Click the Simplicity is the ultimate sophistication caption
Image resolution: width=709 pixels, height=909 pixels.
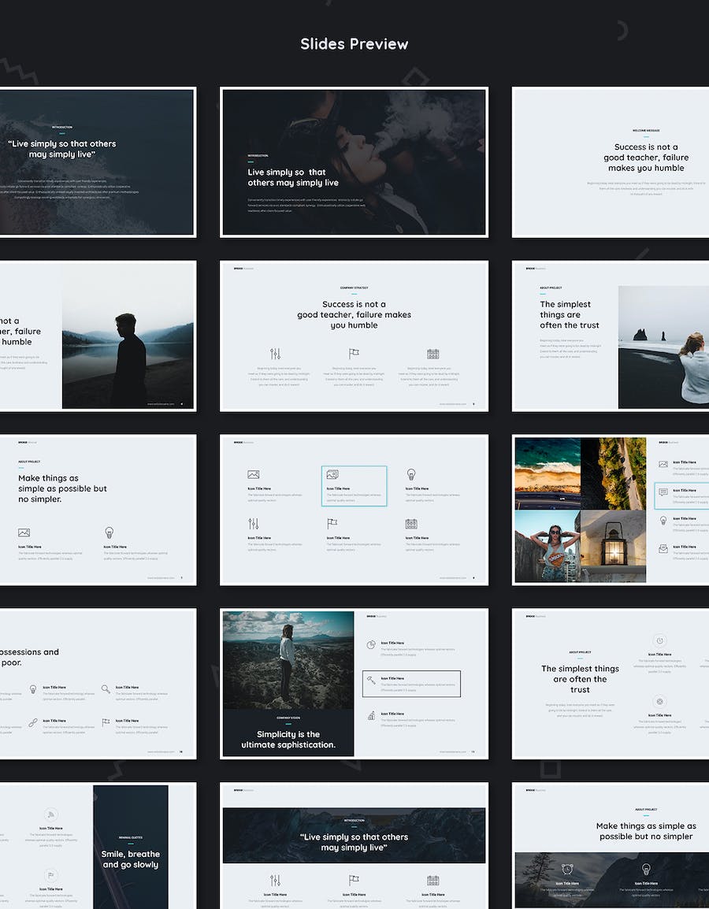pyautogui.click(x=288, y=739)
